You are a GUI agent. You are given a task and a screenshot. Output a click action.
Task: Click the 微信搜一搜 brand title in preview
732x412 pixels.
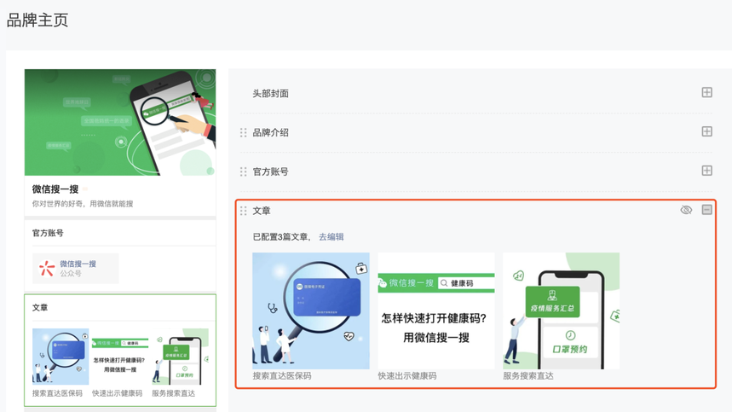(55, 189)
